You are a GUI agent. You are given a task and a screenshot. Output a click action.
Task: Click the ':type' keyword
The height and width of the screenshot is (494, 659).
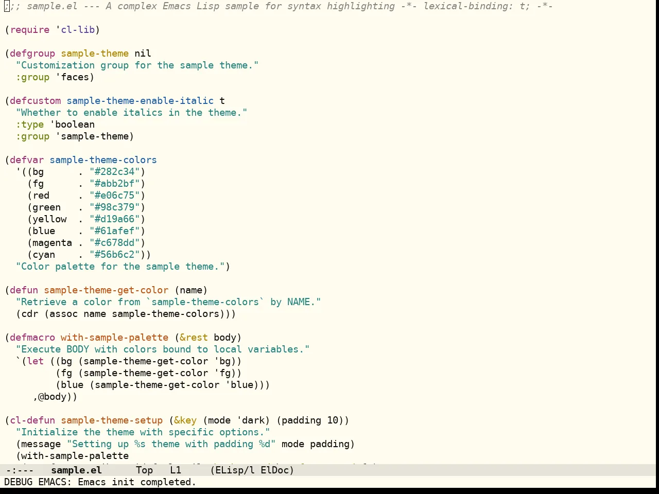pos(30,125)
